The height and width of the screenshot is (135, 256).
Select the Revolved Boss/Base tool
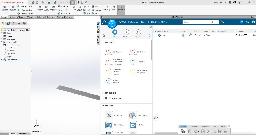[x=13, y=9]
